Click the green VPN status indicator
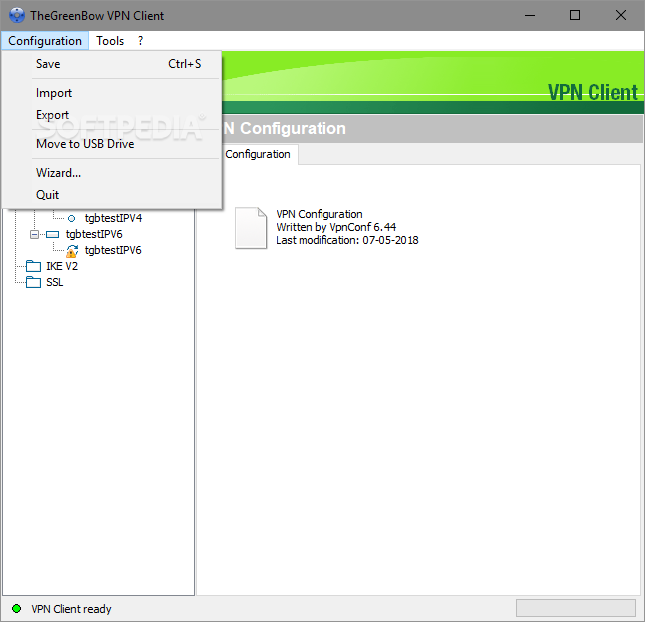 pos(16,608)
